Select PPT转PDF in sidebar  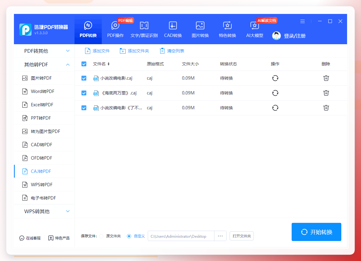click(x=44, y=118)
